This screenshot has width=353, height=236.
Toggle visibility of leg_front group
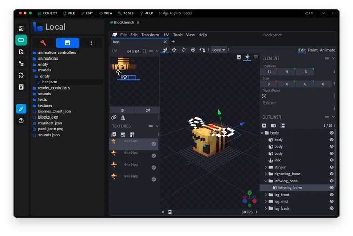coord(332,195)
